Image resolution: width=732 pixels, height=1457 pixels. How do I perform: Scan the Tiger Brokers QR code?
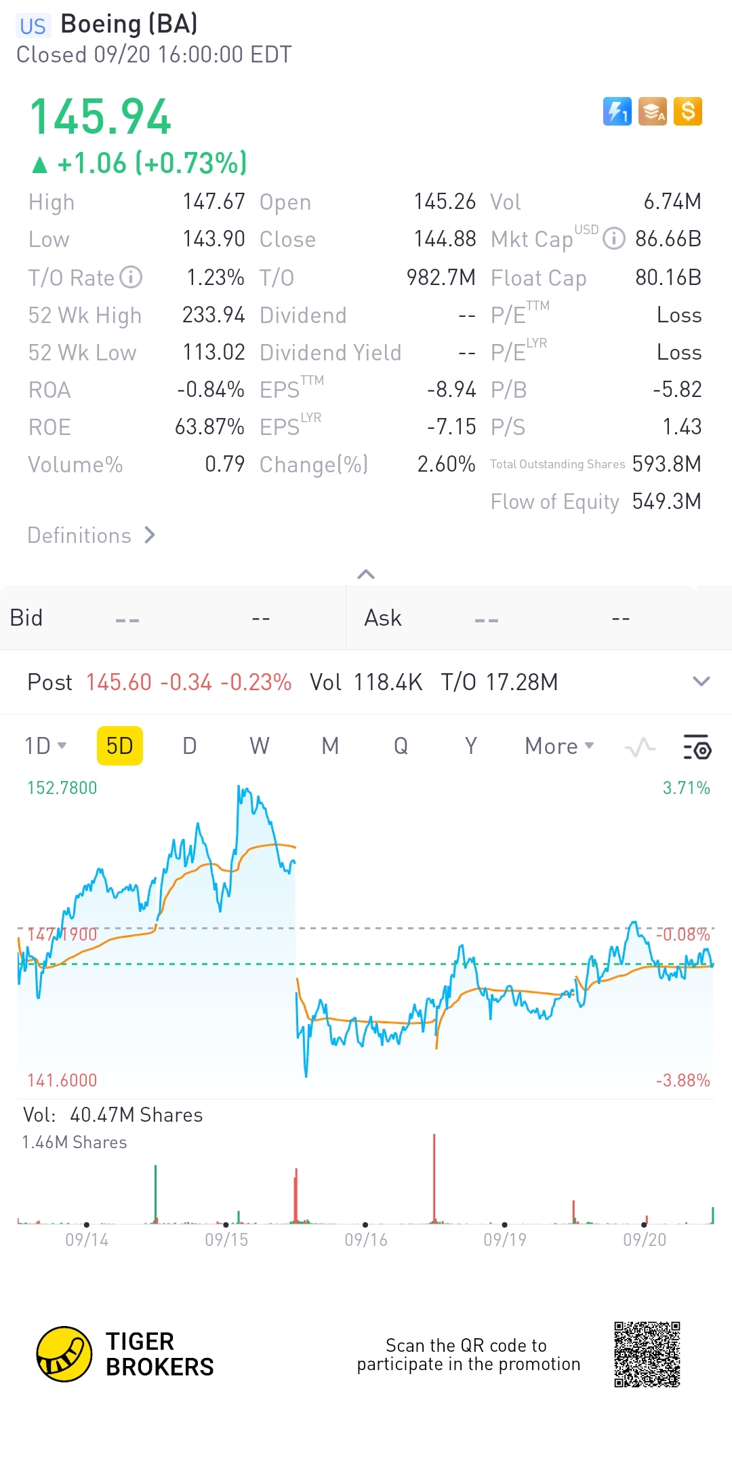pyautogui.click(x=647, y=1355)
